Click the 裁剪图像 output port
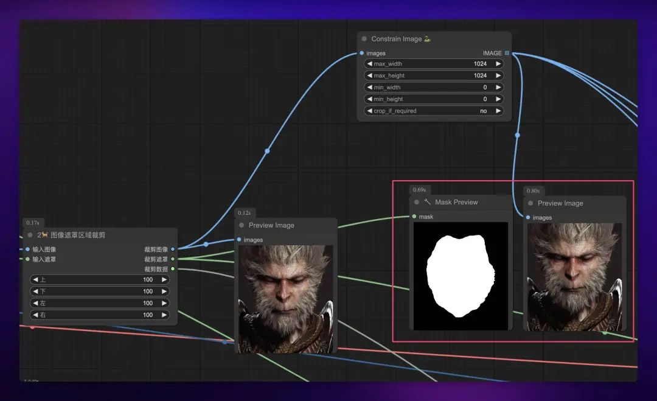 click(173, 249)
